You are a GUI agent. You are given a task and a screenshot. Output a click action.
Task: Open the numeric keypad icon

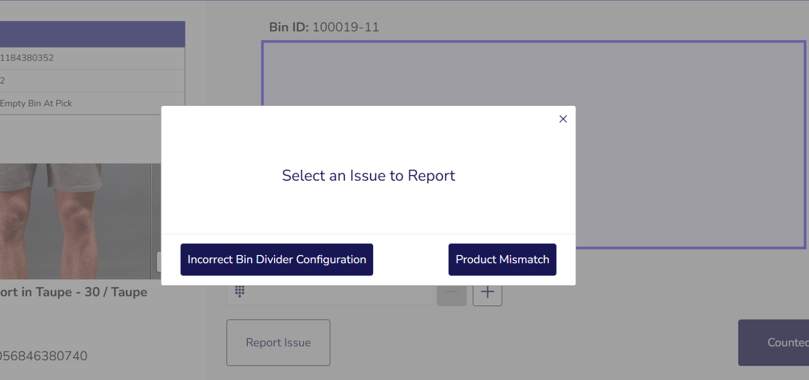[x=240, y=291]
